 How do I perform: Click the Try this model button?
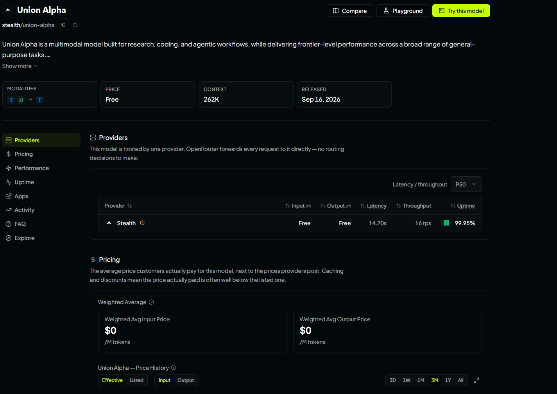[x=461, y=11]
